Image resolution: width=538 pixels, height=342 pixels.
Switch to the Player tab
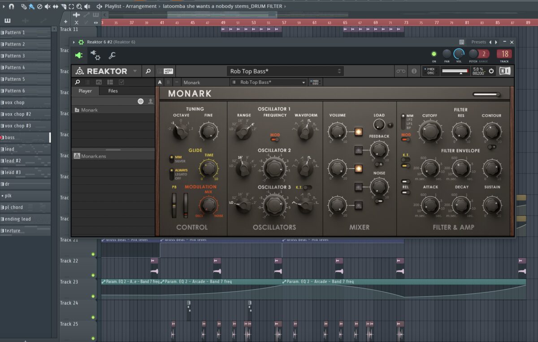[85, 91]
